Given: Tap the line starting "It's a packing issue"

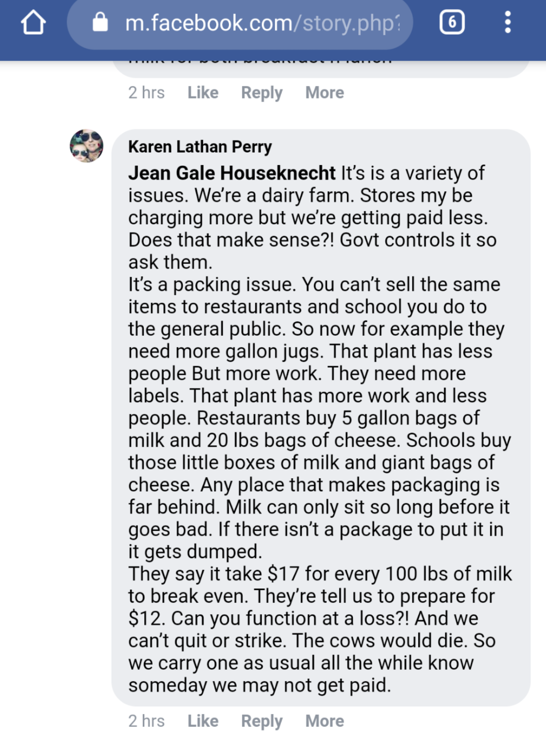Looking at the screenshot, I should [314, 285].
